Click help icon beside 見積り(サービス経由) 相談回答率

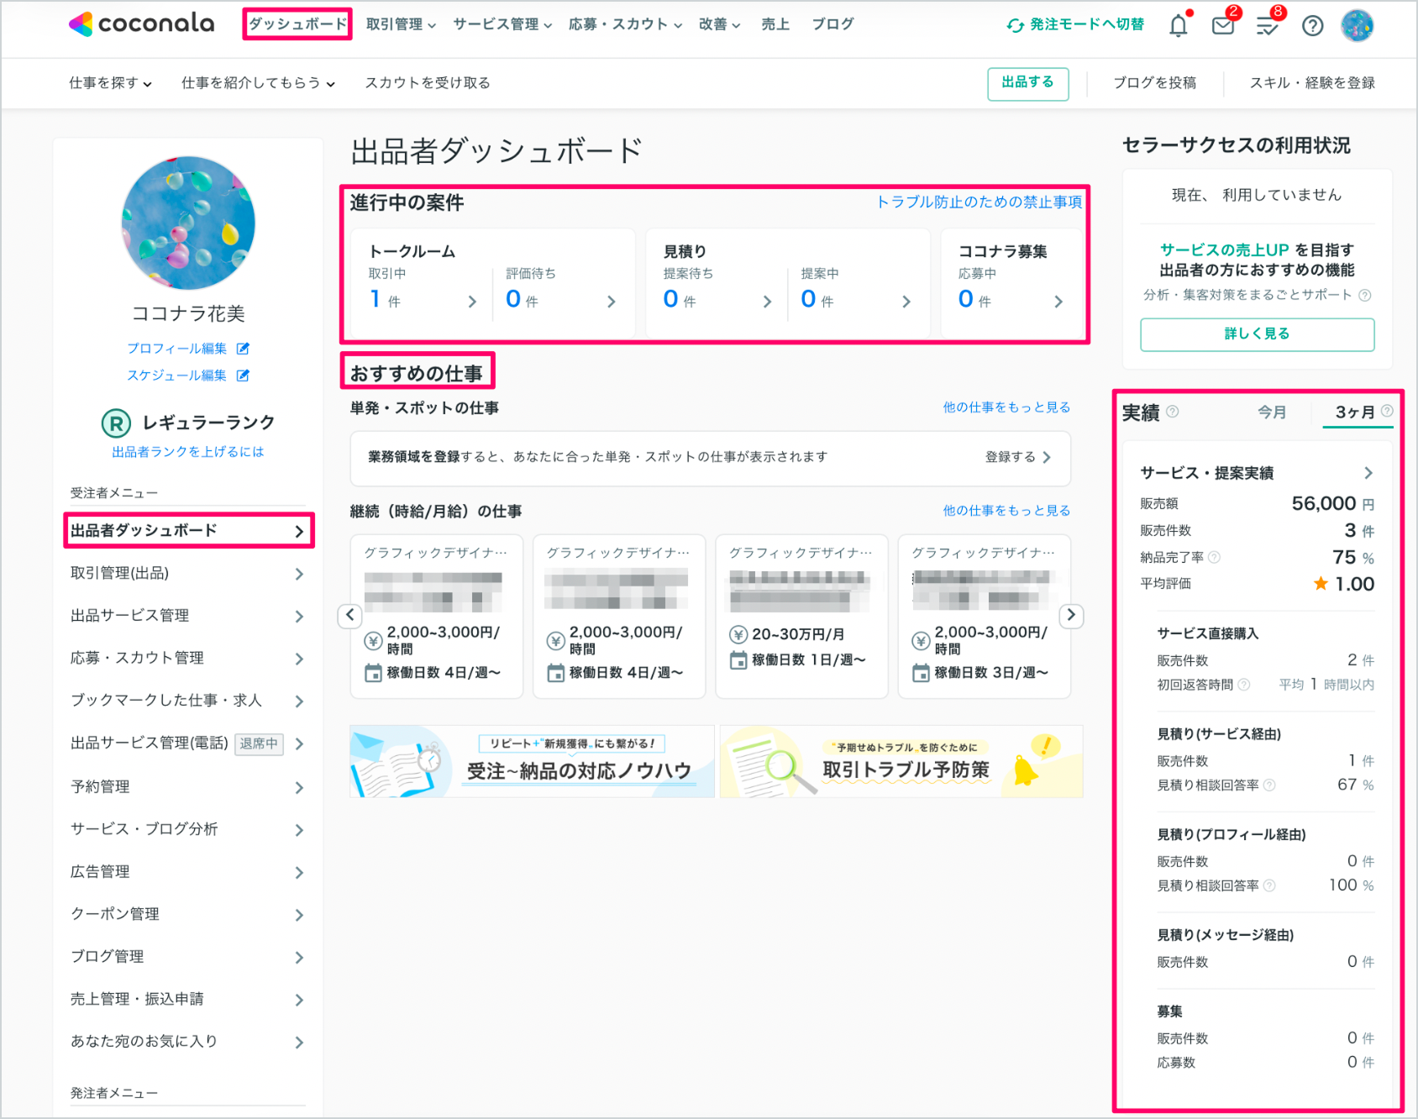coord(1269,785)
